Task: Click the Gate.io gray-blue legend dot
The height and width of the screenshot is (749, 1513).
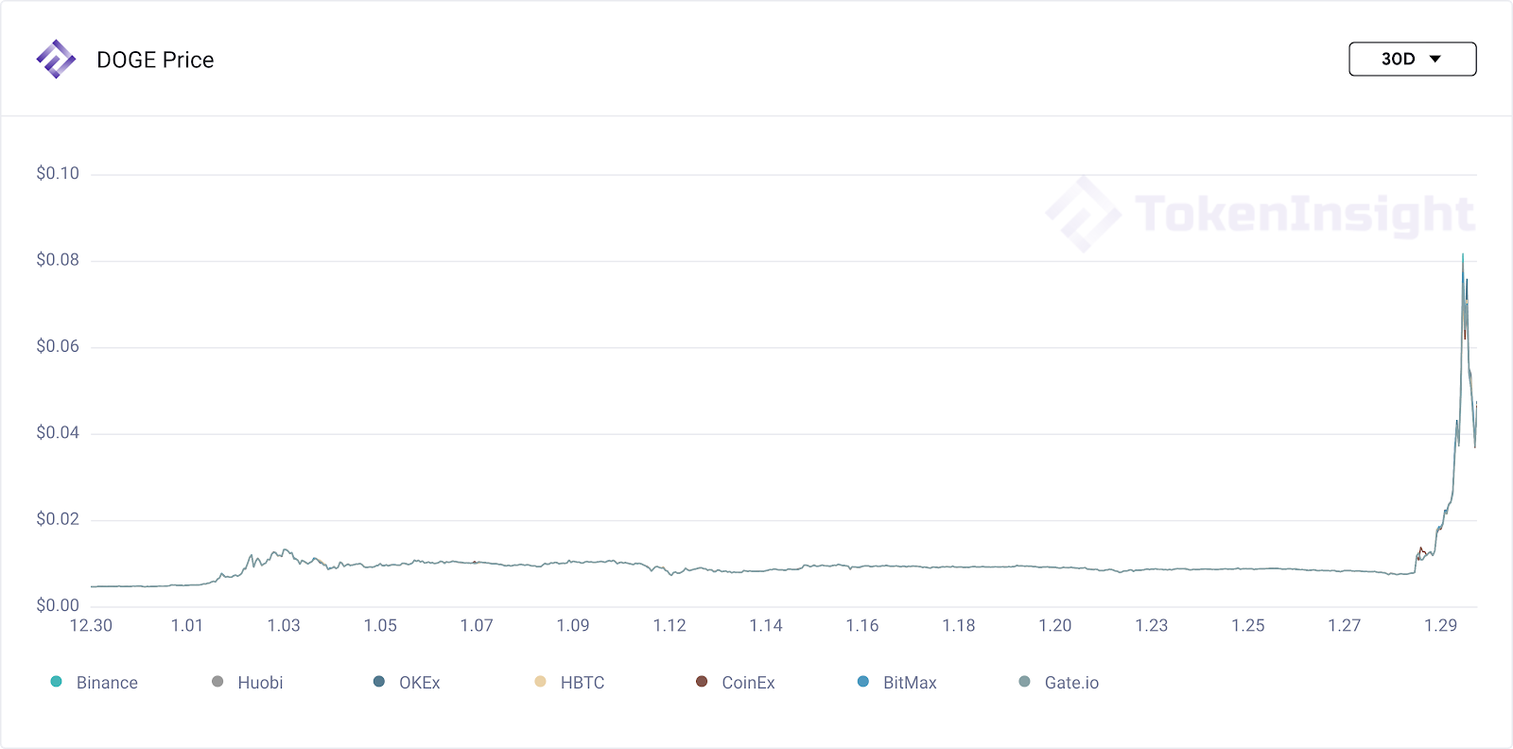Action: 1024,682
